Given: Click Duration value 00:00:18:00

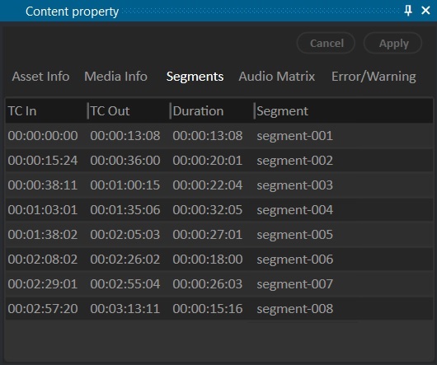Looking at the screenshot, I should (x=208, y=260).
